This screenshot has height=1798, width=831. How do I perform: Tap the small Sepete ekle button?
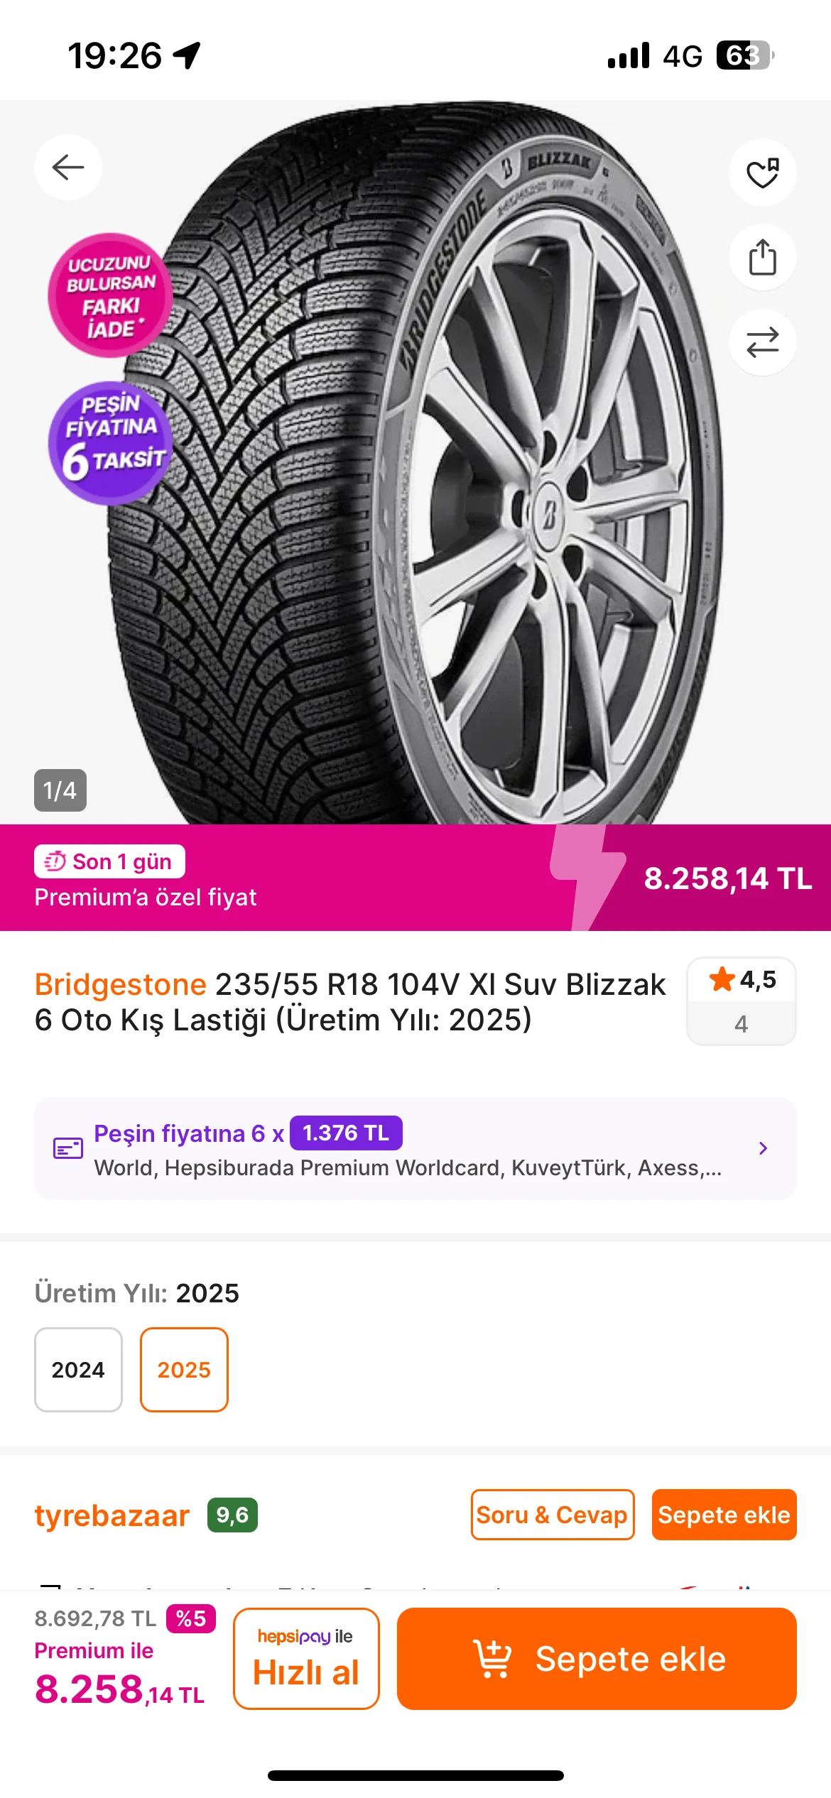click(724, 1515)
